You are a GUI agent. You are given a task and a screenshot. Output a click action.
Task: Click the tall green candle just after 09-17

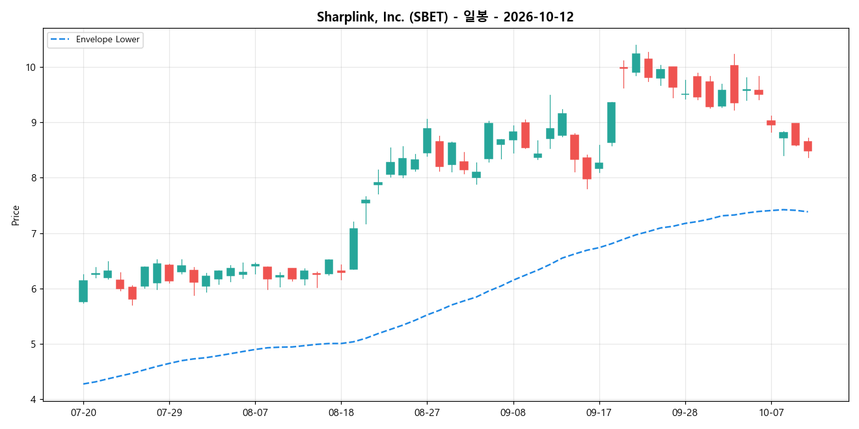tap(611, 122)
